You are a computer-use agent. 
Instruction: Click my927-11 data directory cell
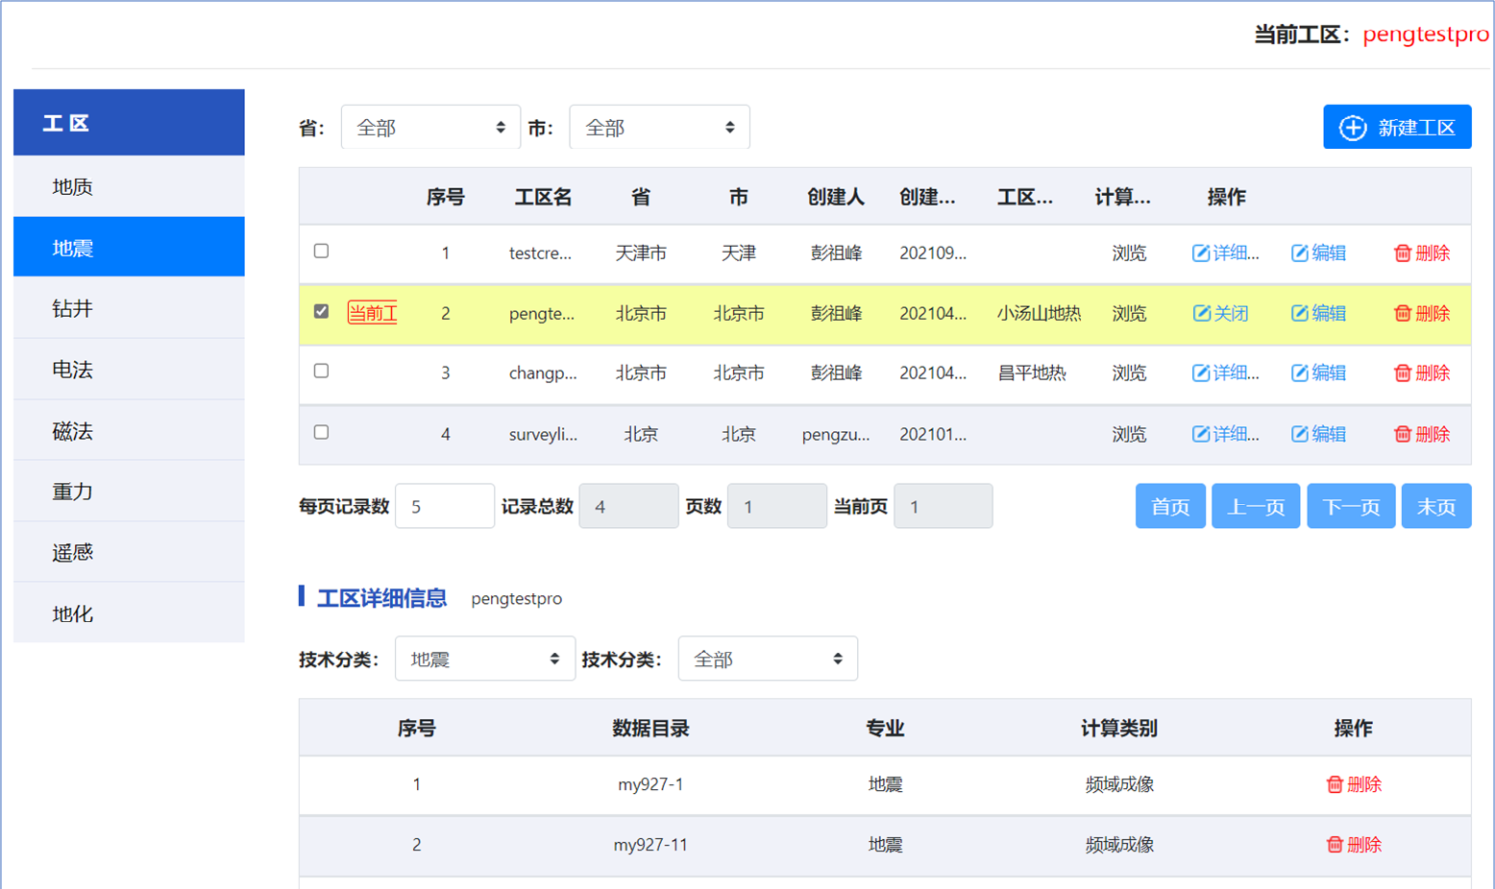(650, 845)
